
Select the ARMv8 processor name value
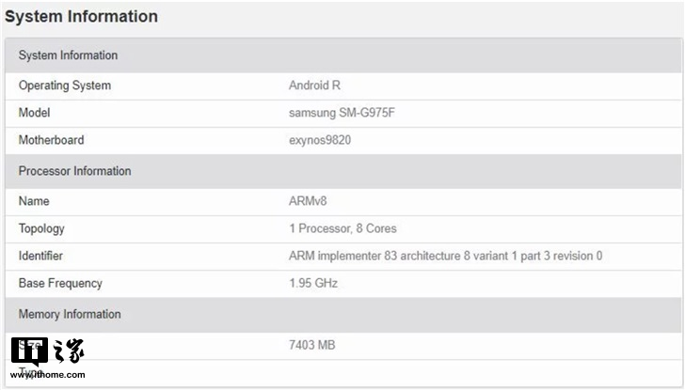click(x=308, y=201)
